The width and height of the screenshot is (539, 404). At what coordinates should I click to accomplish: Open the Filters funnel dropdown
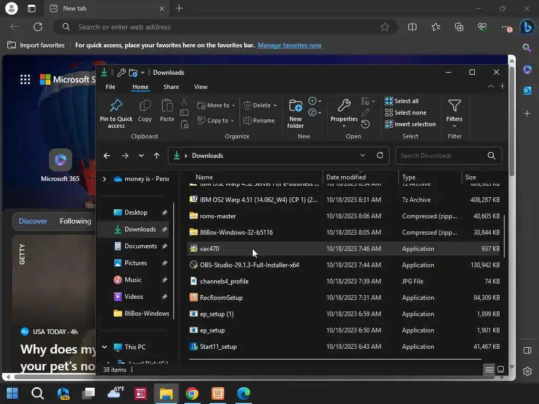click(x=454, y=114)
